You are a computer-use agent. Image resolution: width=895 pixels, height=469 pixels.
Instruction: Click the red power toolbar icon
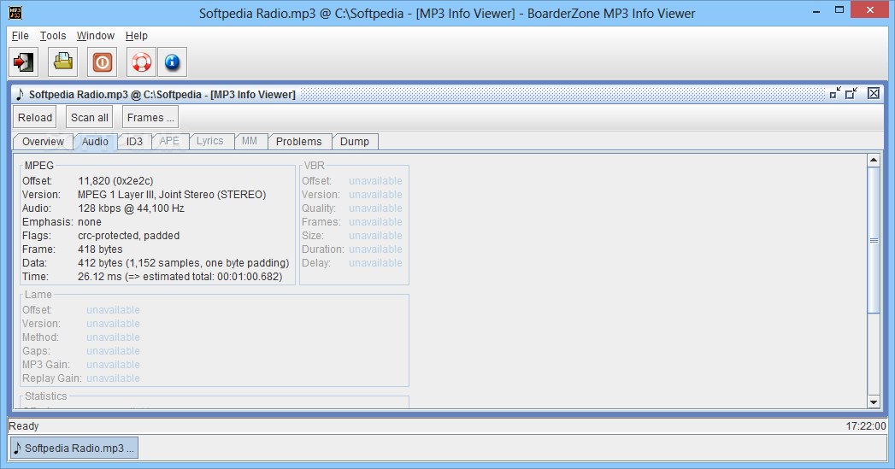tap(103, 62)
